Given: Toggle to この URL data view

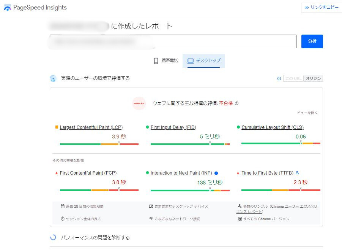Looking at the screenshot, I should coord(293,78).
